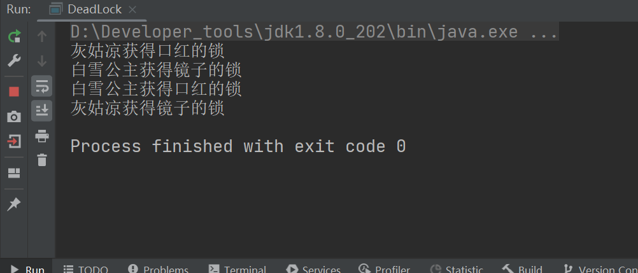Click the Exit icon in sidebar

point(14,141)
